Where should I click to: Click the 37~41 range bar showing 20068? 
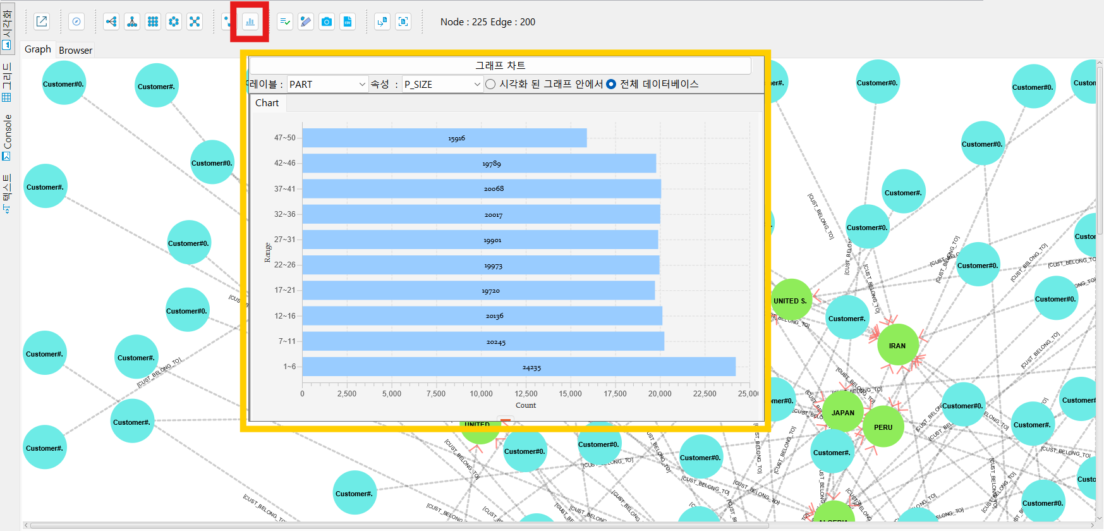(482, 188)
